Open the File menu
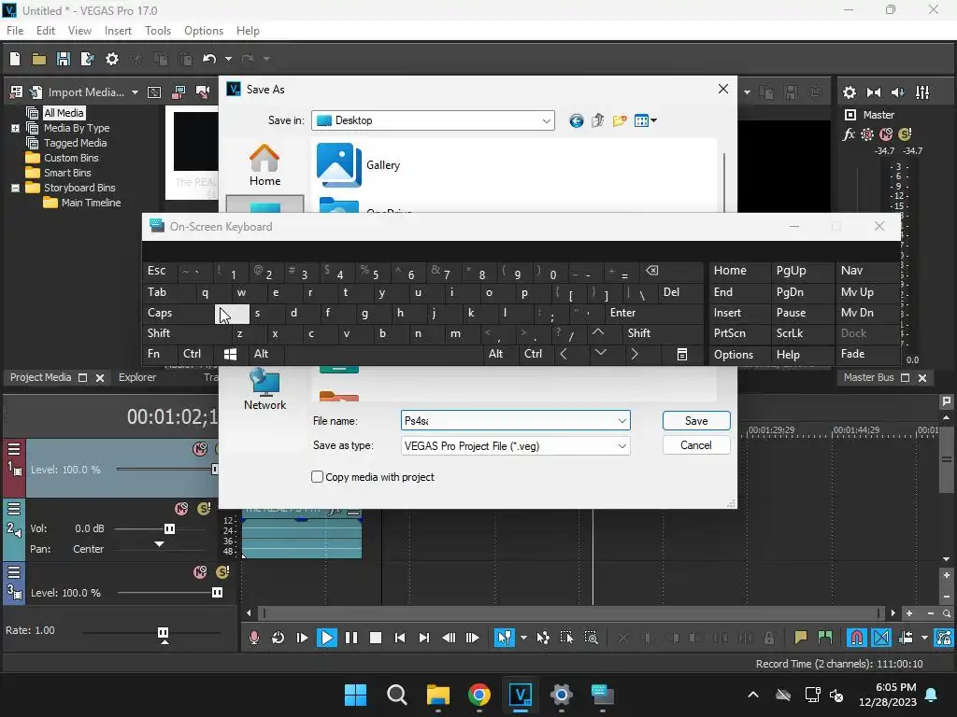The width and height of the screenshot is (957, 717). click(x=15, y=31)
